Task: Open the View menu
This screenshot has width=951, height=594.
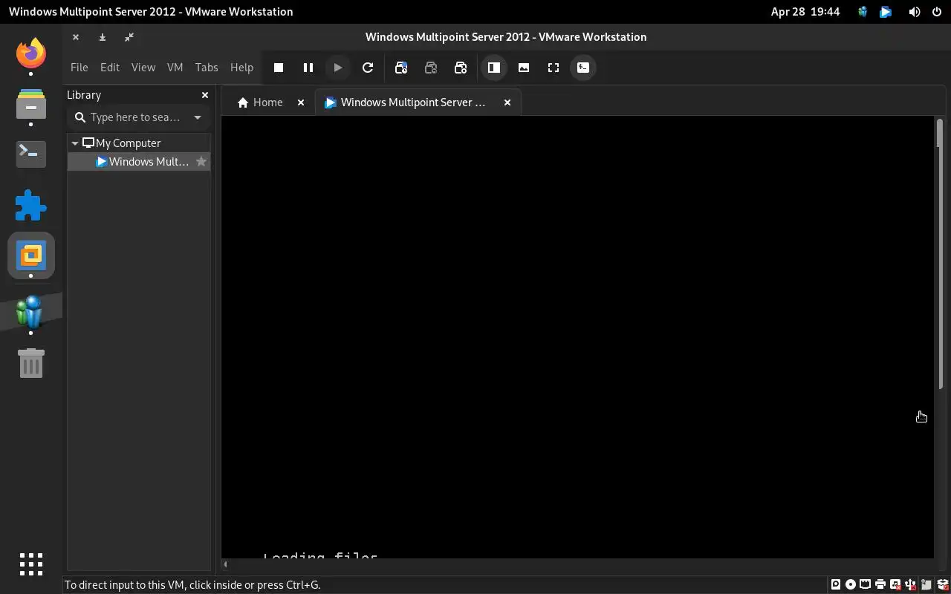Action: coord(143,67)
